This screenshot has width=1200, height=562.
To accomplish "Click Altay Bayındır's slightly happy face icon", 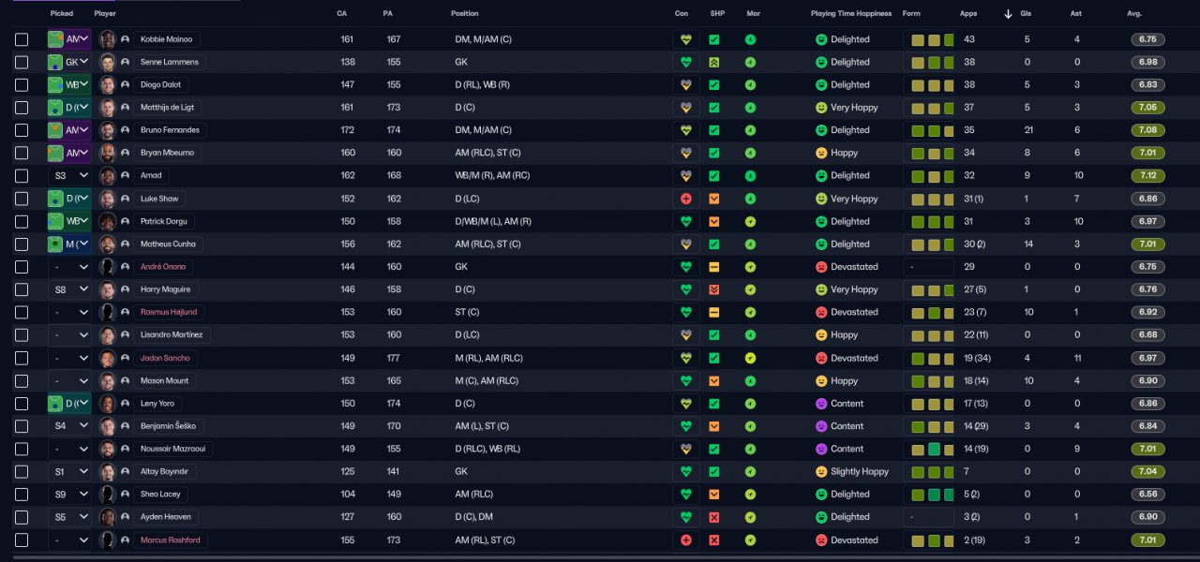I will [x=821, y=471].
